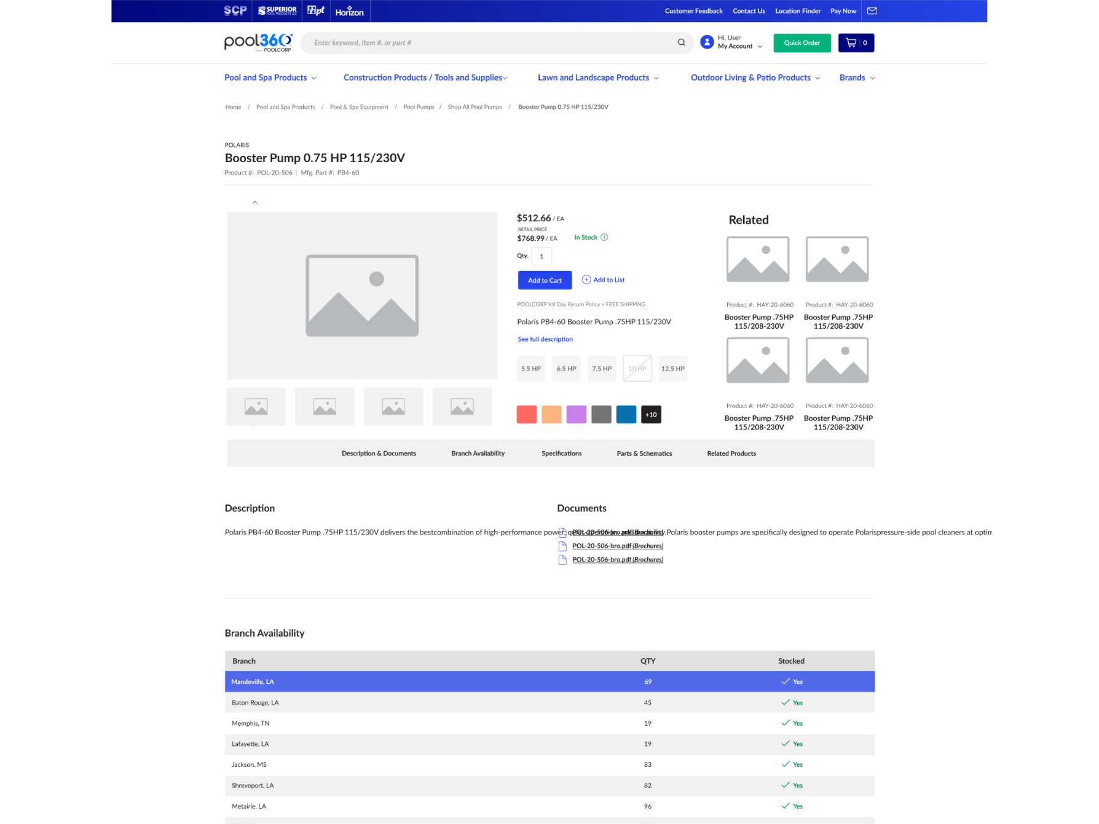This screenshot has height=824, width=1099.
Task: Choose the blue color swatch
Action: [626, 415]
